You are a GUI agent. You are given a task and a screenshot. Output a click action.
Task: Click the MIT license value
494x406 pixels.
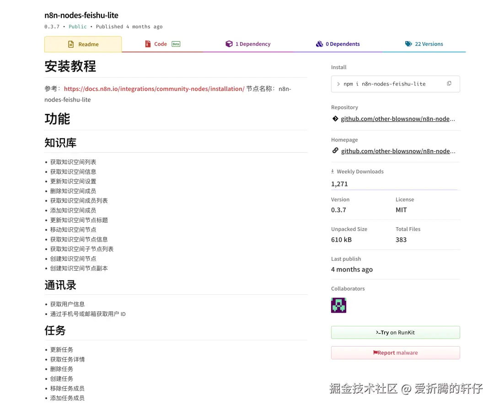click(401, 210)
